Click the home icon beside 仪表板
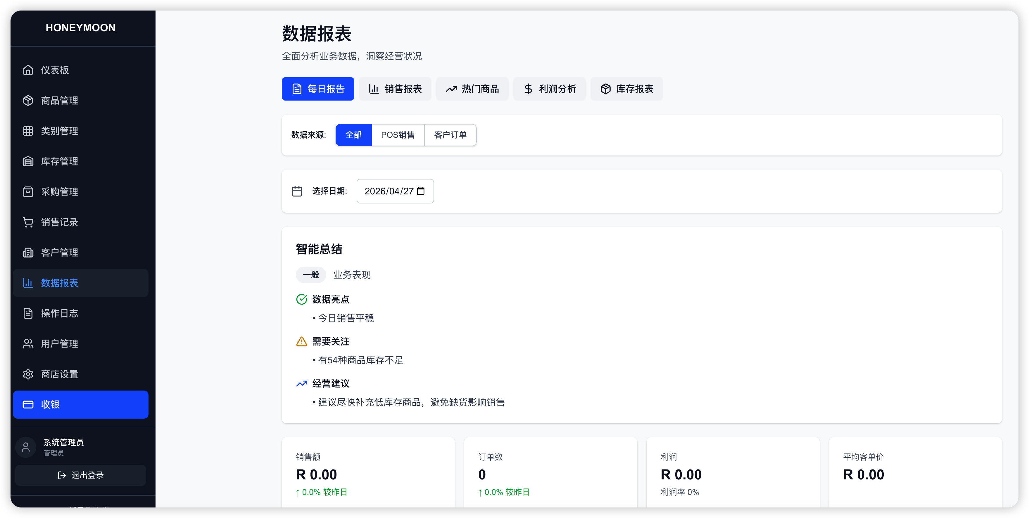 28,70
